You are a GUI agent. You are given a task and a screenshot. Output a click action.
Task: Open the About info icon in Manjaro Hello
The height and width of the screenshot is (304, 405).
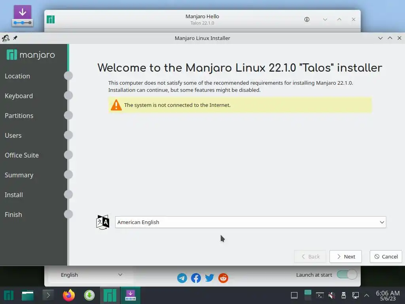[x=307, y=19]
